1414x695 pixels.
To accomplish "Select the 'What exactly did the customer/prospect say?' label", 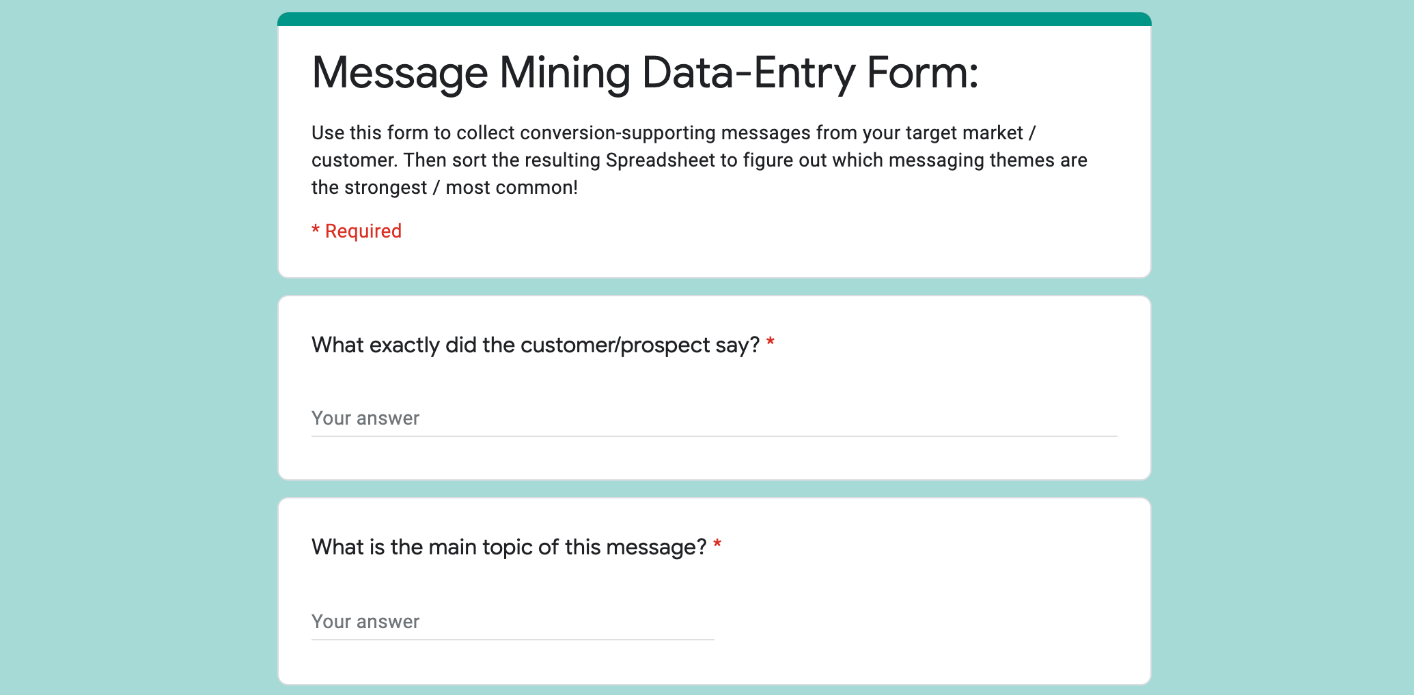I will (536, 345).
